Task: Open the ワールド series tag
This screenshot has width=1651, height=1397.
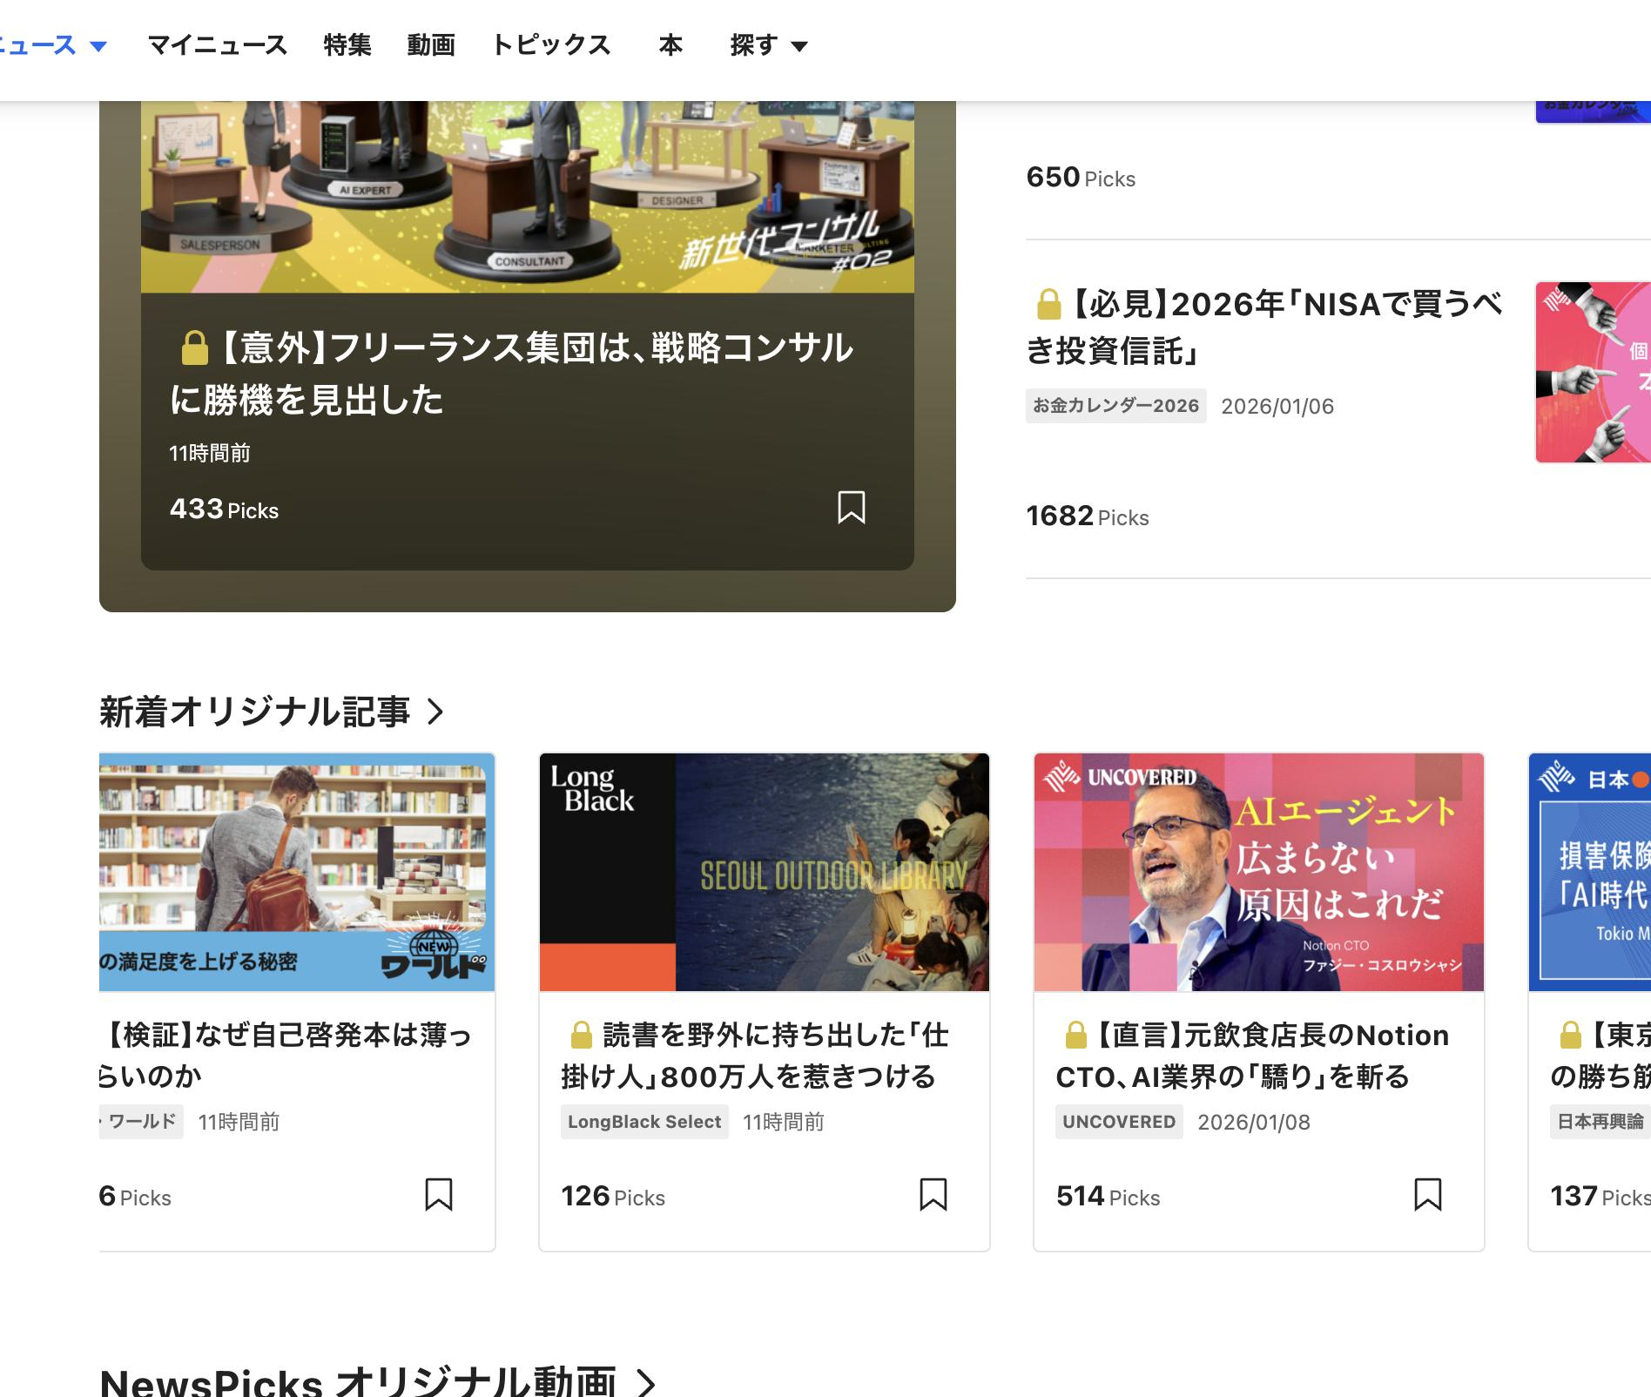Action: tap(141, 1122)
